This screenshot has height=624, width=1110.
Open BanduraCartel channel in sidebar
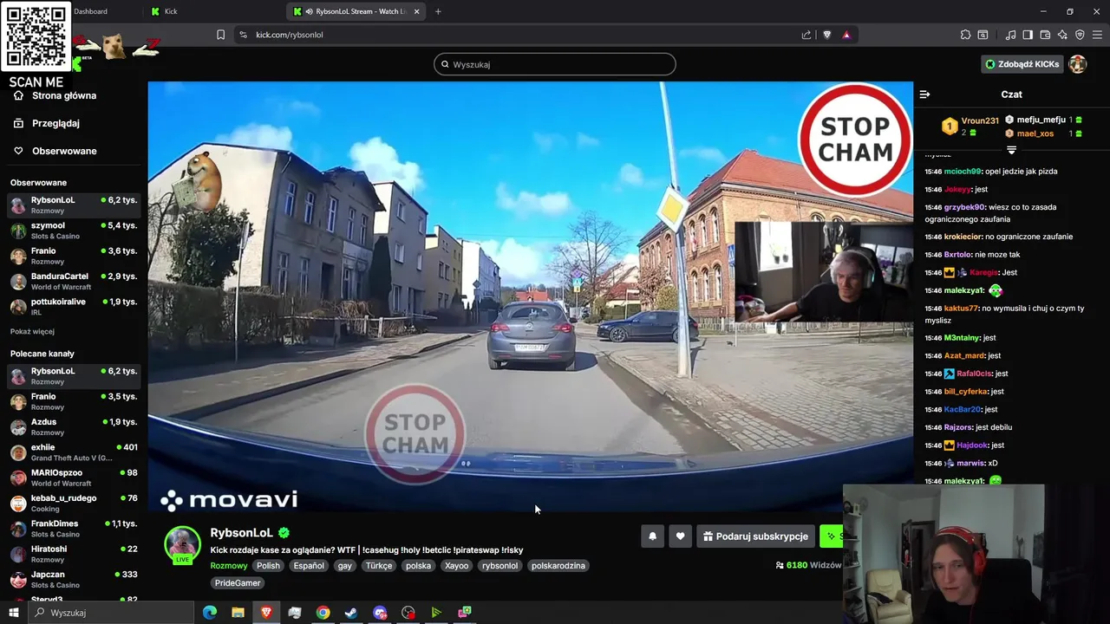coord(74,281)
